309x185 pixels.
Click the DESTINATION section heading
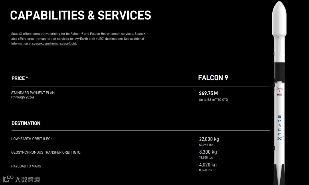[26, 123]
